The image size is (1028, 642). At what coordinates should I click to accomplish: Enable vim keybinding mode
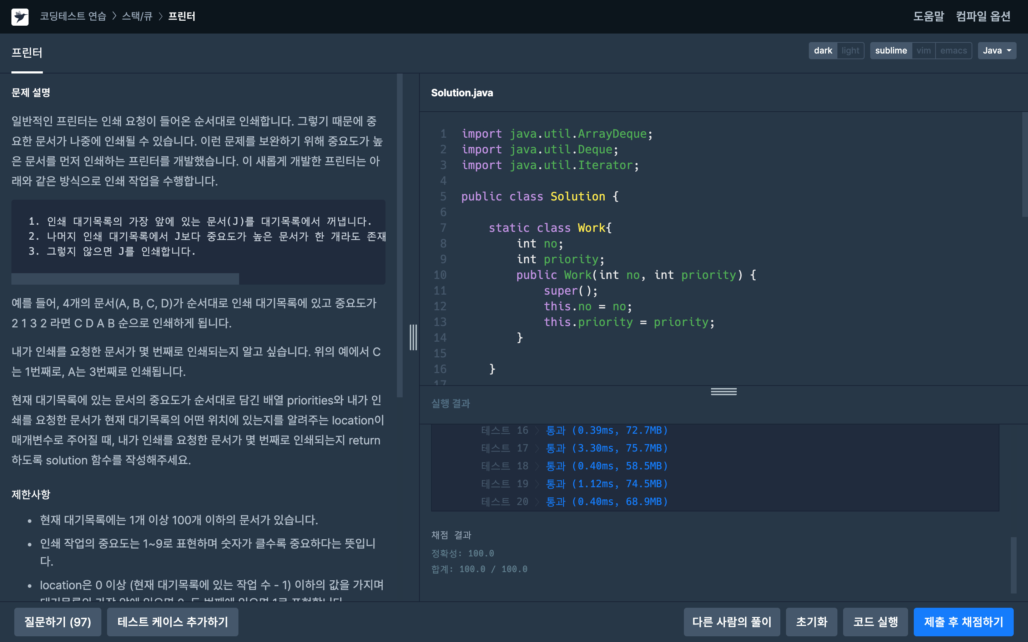coord(923,51)
